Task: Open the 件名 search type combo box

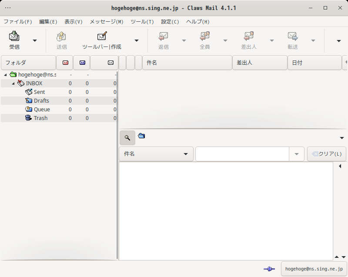Action: (x=156, y=154)
